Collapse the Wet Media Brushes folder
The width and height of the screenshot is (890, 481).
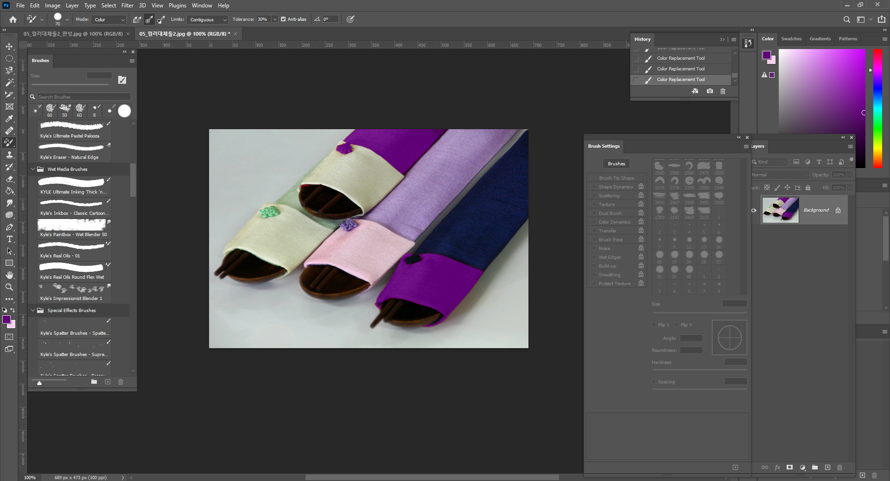pos(33,169)
